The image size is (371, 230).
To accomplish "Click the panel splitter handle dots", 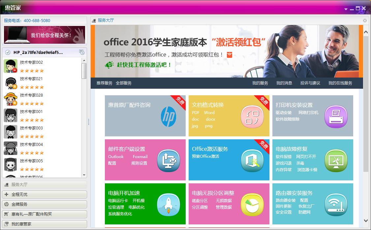I will (89, 122).
